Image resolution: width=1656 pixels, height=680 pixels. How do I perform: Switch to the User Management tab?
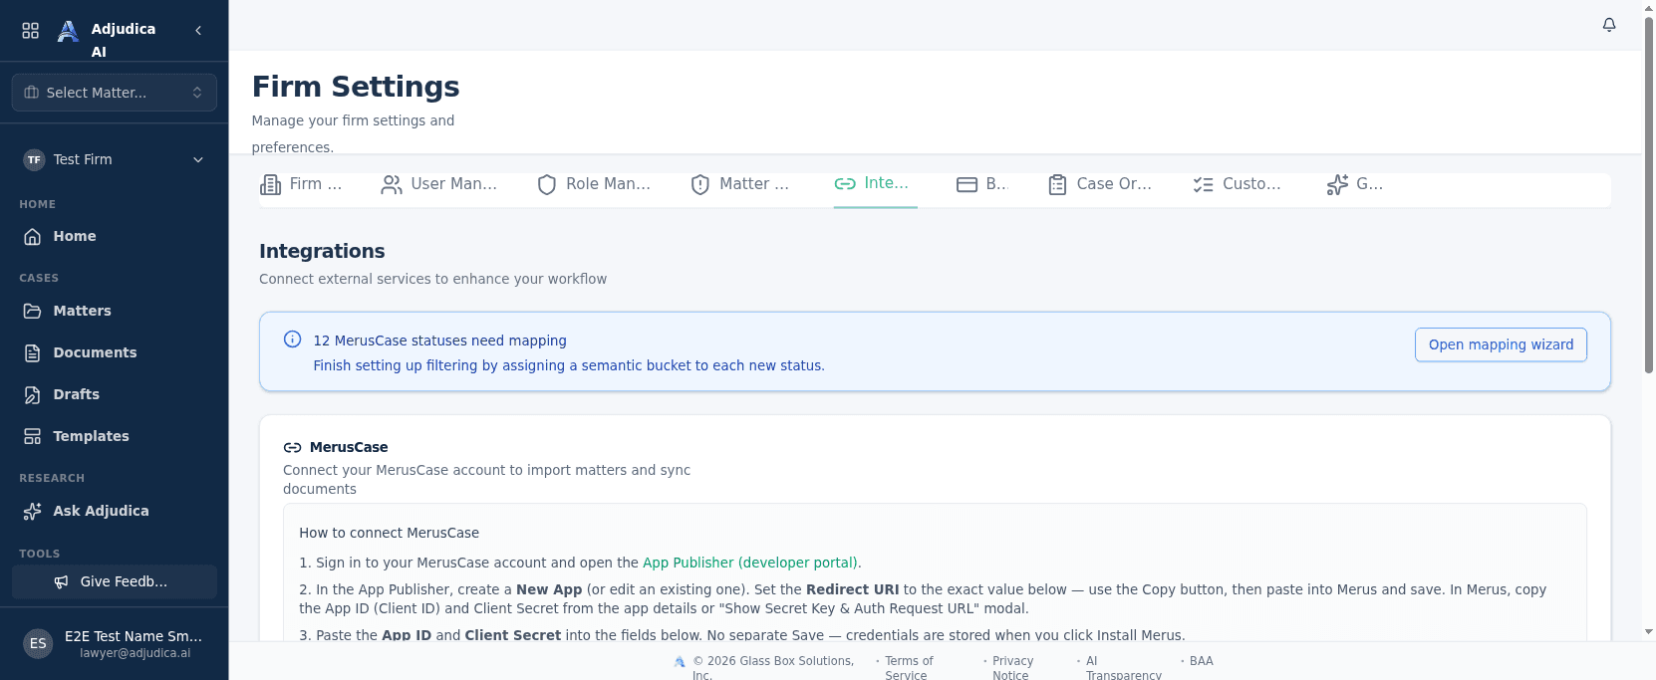click(x=439, y=184)
